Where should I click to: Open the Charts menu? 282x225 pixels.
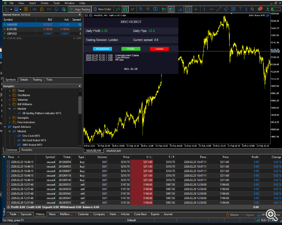click(x=44, y=3)
